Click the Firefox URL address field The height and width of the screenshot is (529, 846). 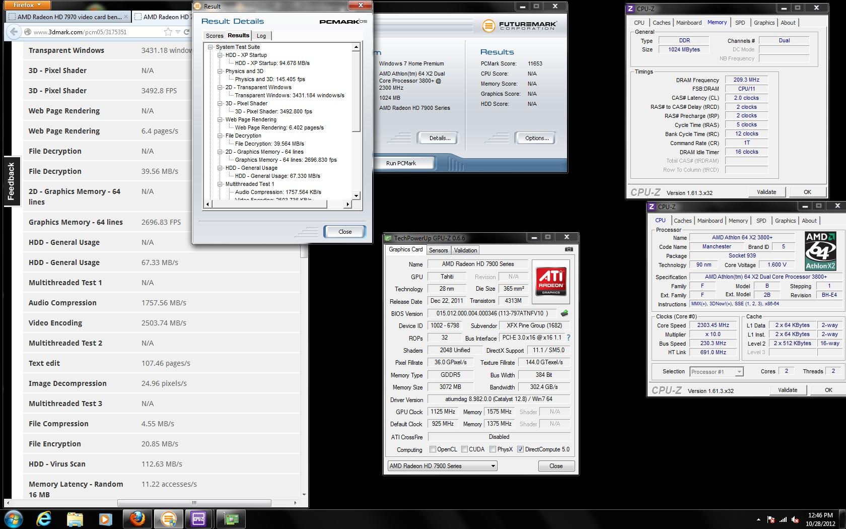[96, 32]
